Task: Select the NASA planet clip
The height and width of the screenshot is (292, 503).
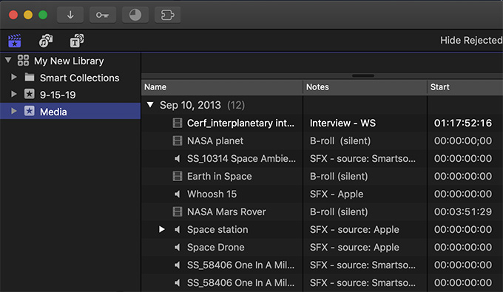Action: click(x=215, y=140)
